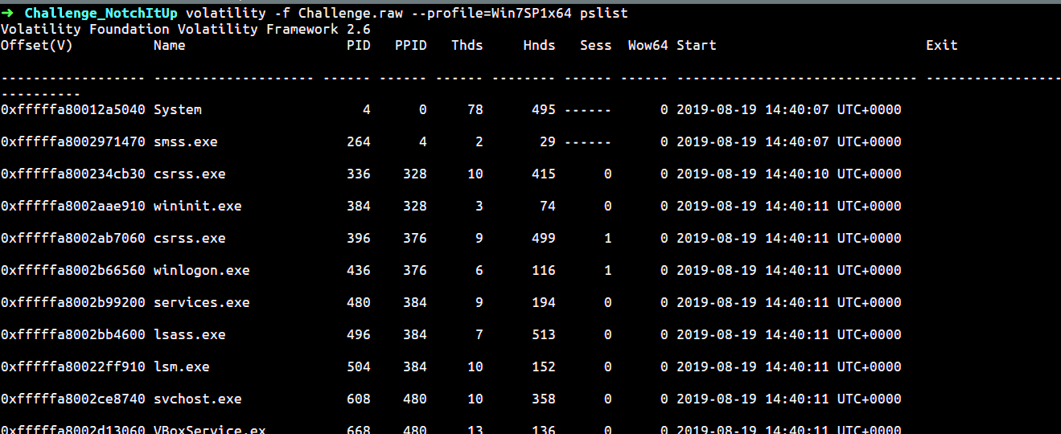This screenshot has width=1061, height=434.
Task: Click the Challenge_NotchItUp directory name in prompt
Action: [x=101, y=14]
